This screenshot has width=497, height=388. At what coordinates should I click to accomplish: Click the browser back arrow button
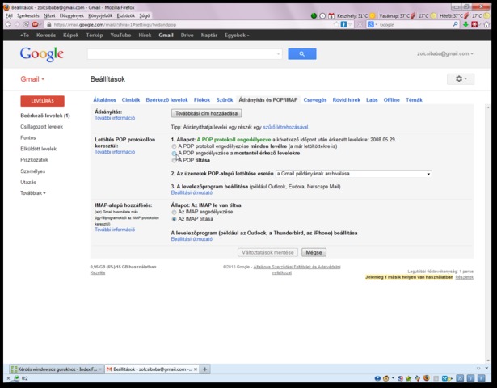(x=8, y=25)
